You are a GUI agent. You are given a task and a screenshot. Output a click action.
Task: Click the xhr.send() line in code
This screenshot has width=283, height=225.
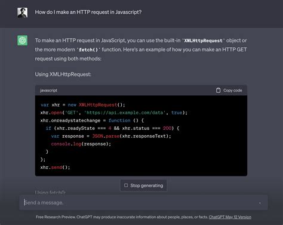[55, 168]
